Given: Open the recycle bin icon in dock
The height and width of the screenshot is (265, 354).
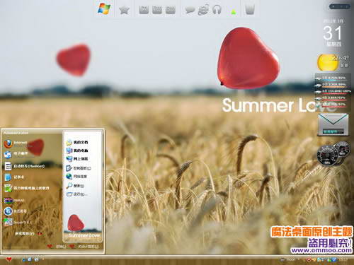Looking at the screenshot, I should click(x=250, y=10).
